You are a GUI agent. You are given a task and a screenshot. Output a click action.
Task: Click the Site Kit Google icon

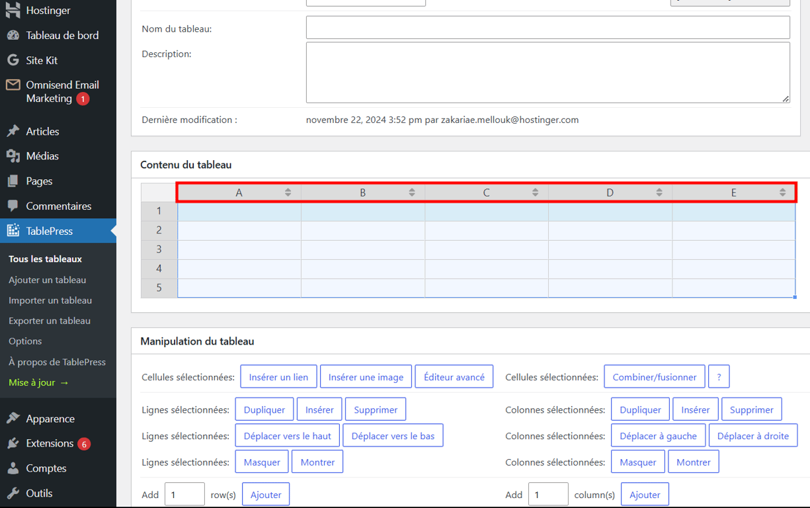13,60
